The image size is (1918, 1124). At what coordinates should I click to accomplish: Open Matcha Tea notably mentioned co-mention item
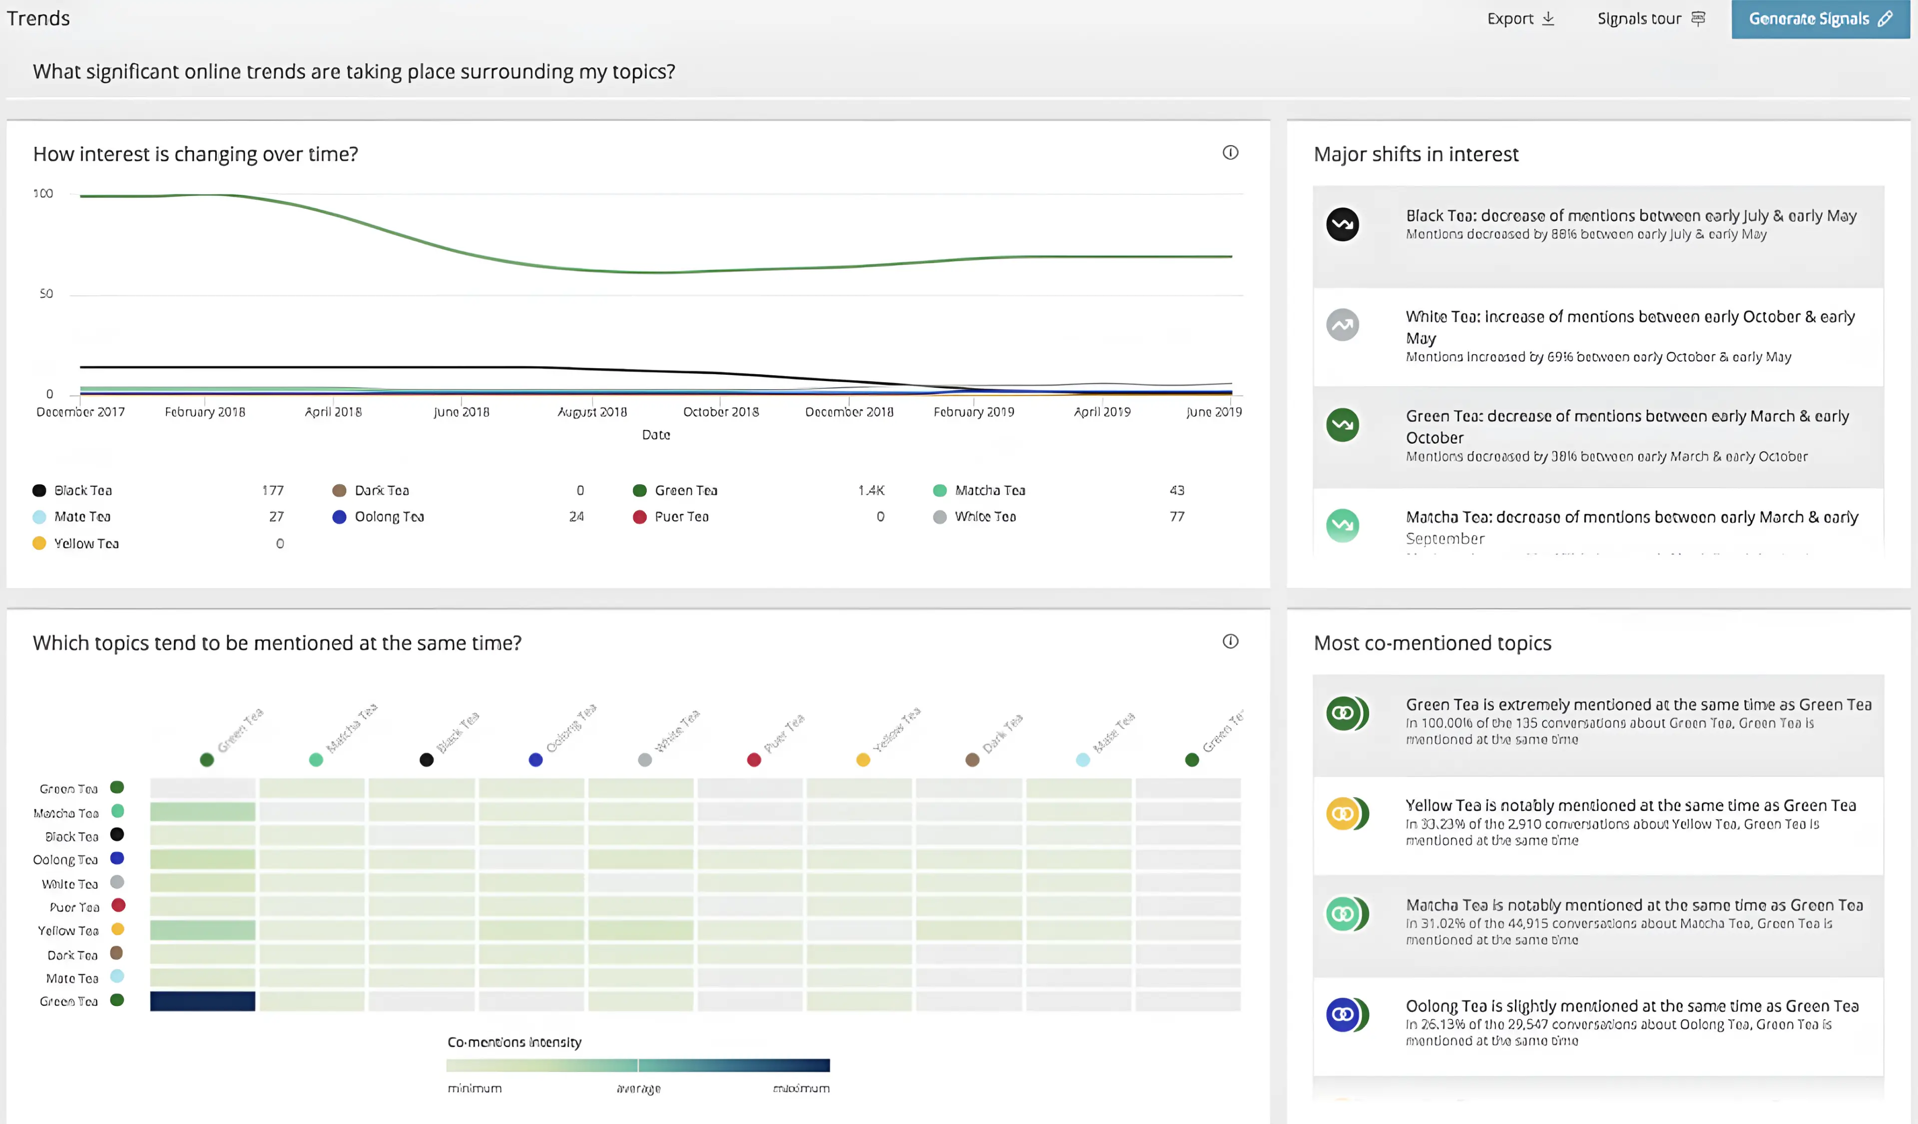(x=1598, y=925)
